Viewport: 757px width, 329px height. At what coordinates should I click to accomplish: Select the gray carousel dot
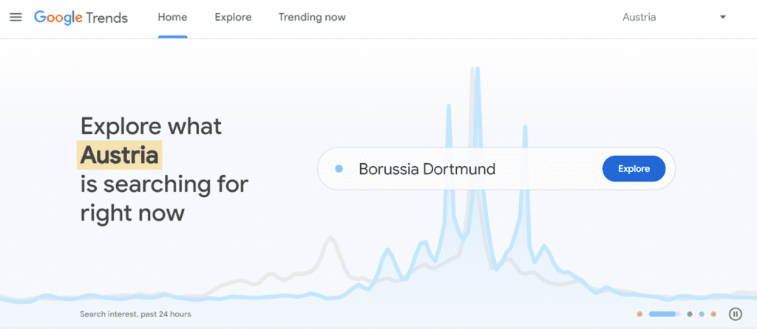690,314
